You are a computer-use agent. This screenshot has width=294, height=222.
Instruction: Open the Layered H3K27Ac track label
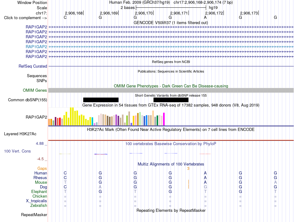[20, 134]
